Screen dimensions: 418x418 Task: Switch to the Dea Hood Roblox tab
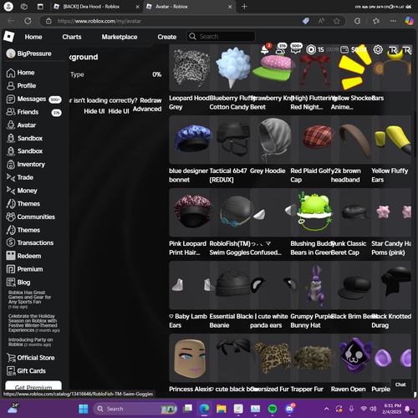96,7
